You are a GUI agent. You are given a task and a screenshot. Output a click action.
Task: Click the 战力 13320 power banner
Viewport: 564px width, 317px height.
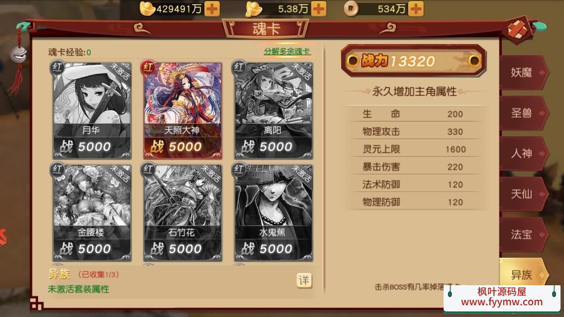click(x=414, y=60)
